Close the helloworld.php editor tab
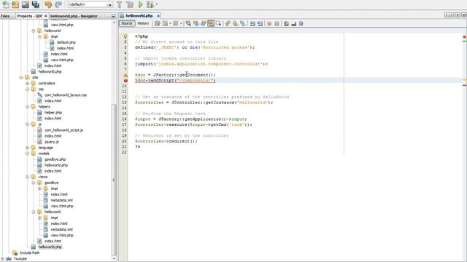467x262 pixels. pos(158,16)
